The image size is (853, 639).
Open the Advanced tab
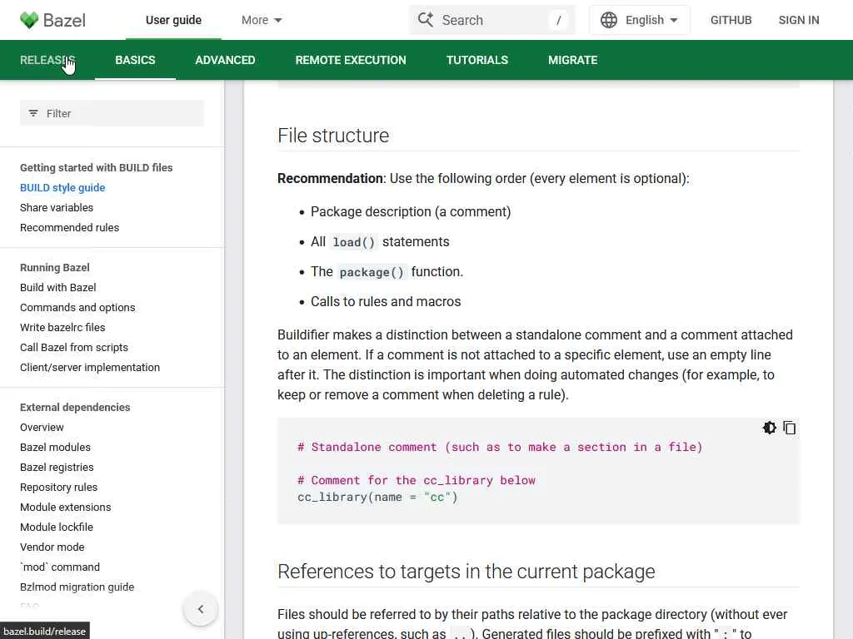pos(225,60)
